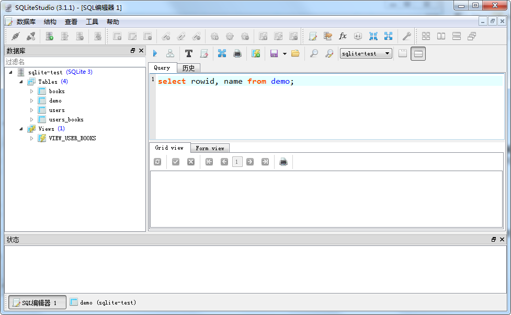Switch to the 历史 tab
This screenshot has width=511, height=315.
pos(188,68)
